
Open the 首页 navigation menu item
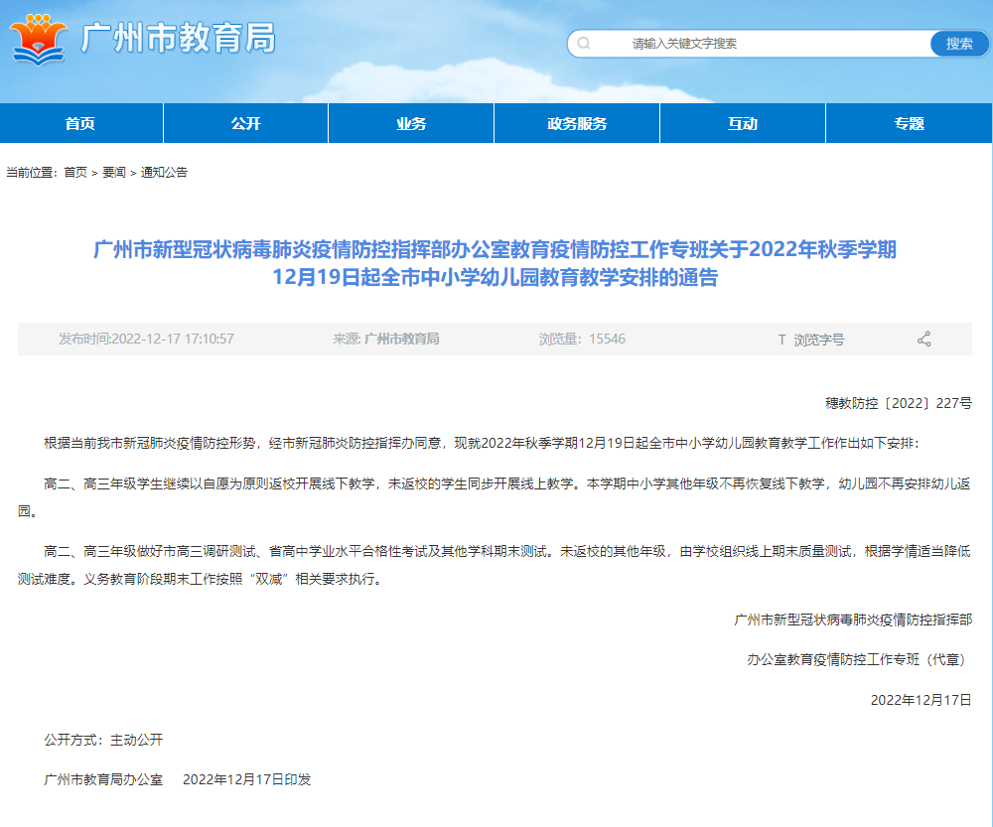coord(81,122)
